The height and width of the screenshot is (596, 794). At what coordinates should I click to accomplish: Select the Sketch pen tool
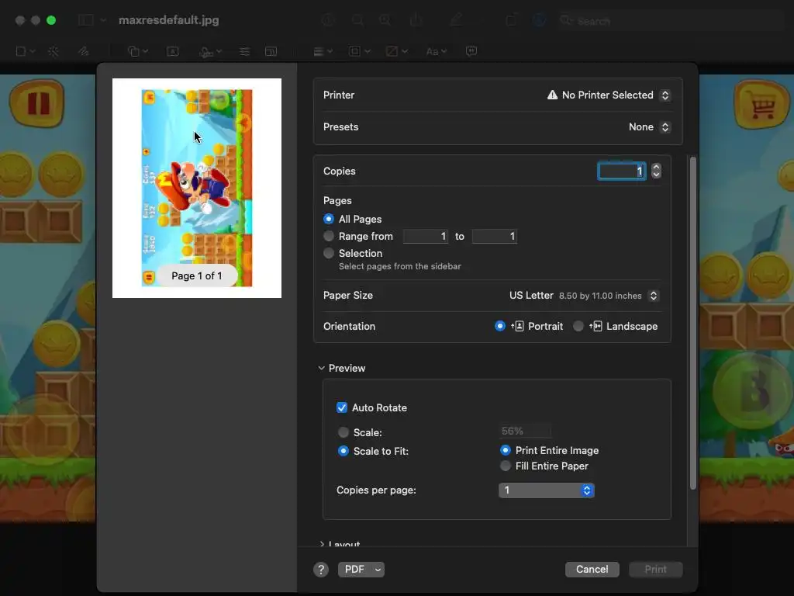click(x=83, y=51)
